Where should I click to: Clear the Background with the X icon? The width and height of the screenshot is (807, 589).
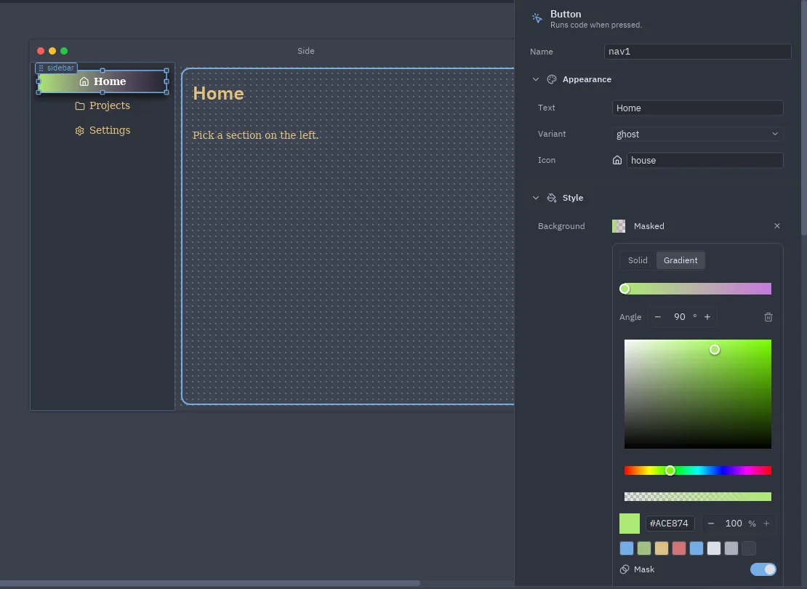777,226
